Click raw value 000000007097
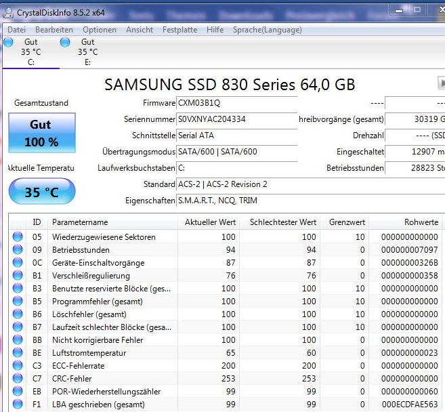 click(410, 250)
